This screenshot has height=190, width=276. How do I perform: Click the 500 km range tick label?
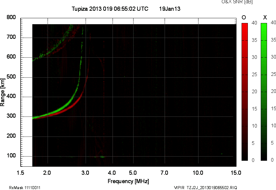point(11,76)
